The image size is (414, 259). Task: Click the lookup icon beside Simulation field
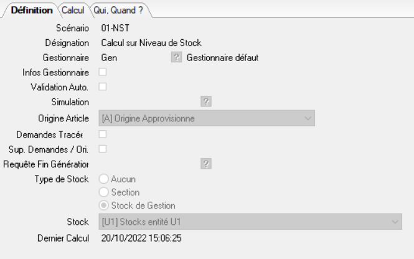[x=205, y=102]
